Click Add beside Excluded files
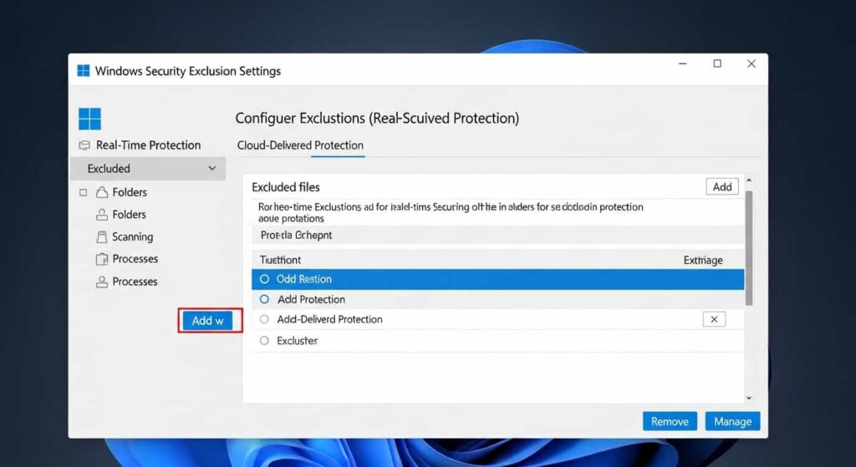856x467 pixels. 722,186
